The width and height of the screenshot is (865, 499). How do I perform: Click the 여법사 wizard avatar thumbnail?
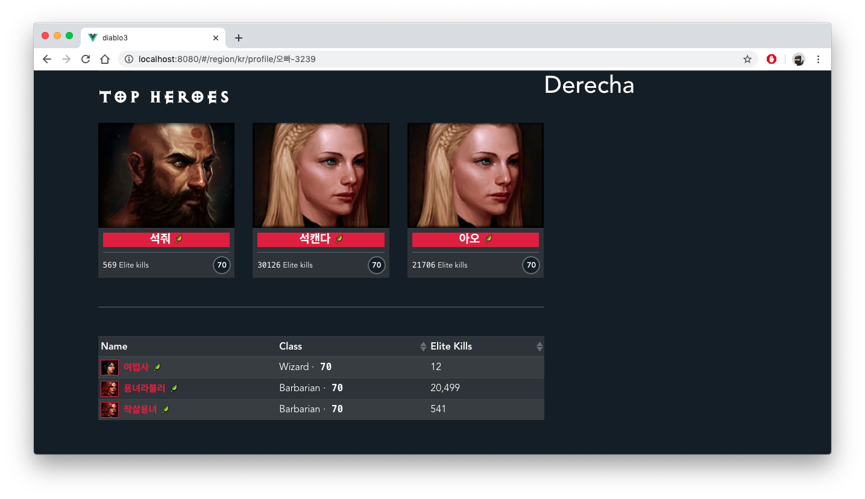[x=110, y=368]
